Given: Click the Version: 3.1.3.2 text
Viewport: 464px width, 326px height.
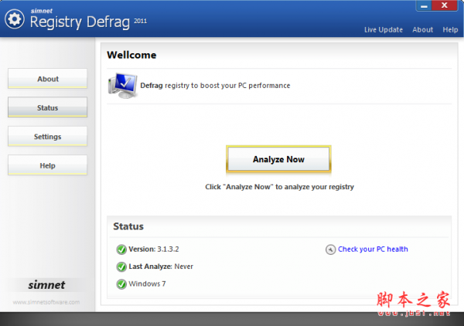Looking at the screenshot, I should pos(154,250).
